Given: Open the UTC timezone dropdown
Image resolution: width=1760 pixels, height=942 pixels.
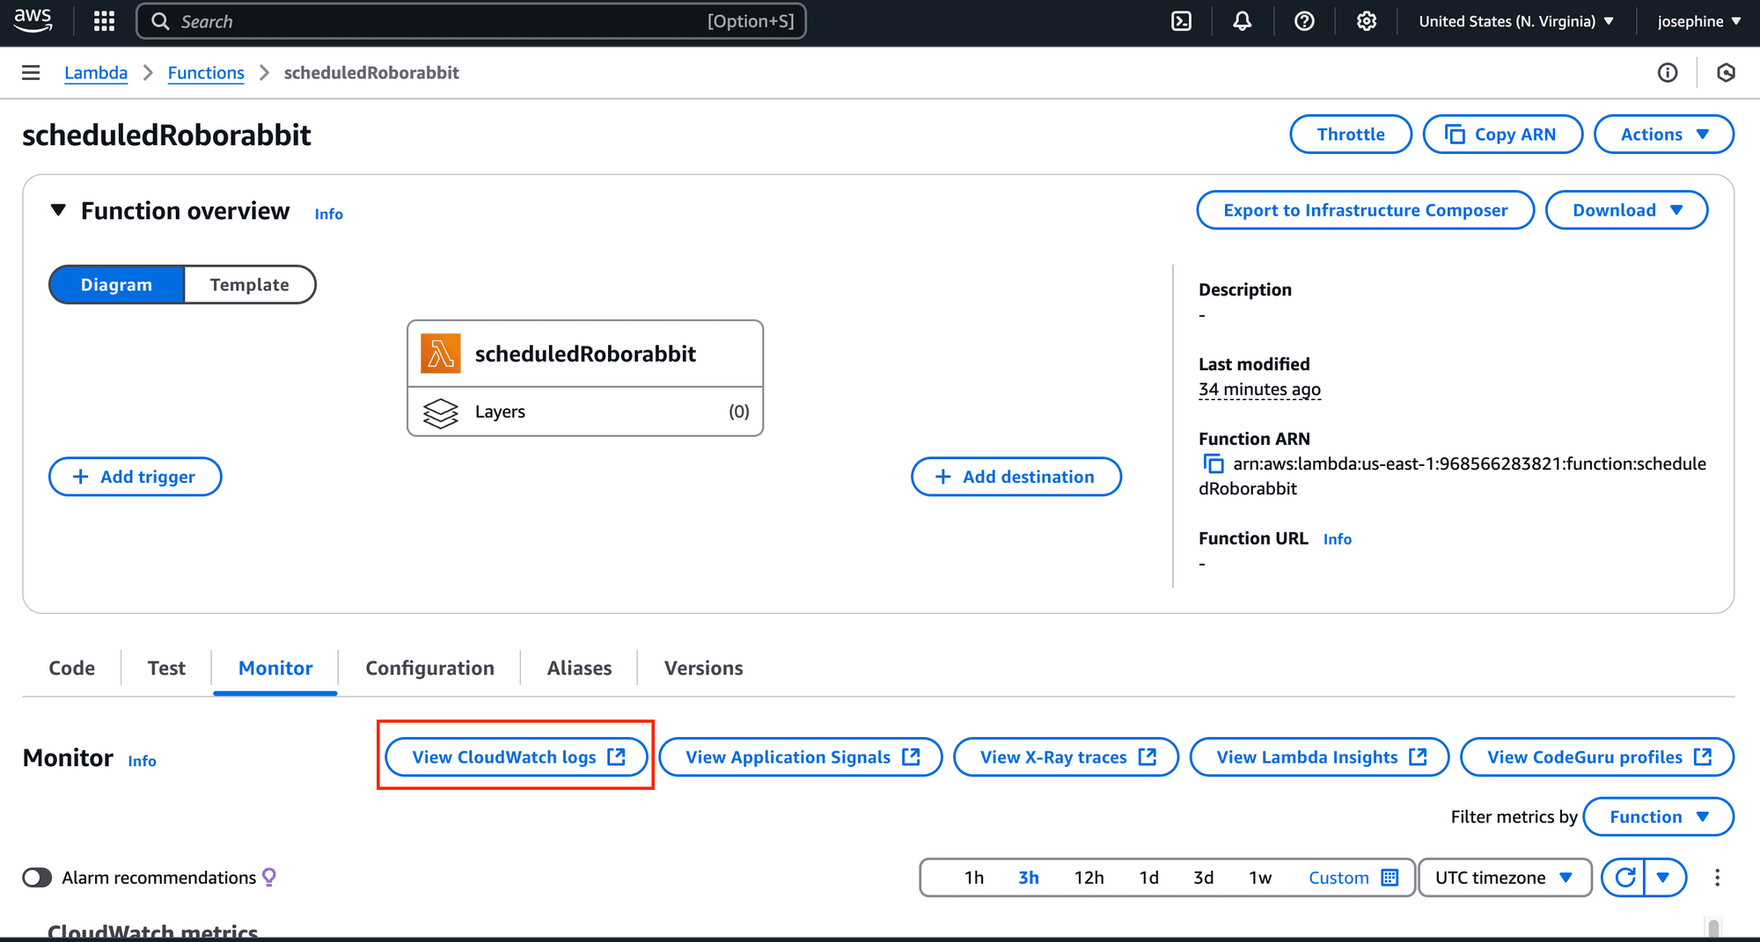Looking at the screenshot, I should click(x=1505, y=877).
